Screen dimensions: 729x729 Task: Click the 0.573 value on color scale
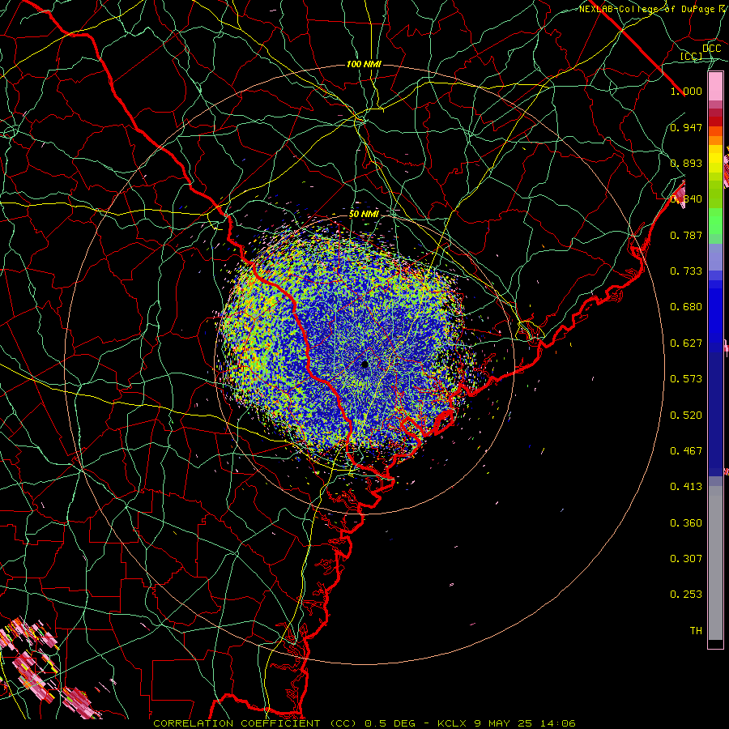point(686,379)
